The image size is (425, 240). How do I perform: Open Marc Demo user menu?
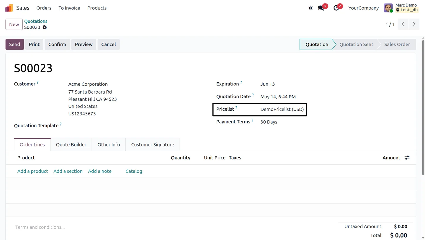401,8
